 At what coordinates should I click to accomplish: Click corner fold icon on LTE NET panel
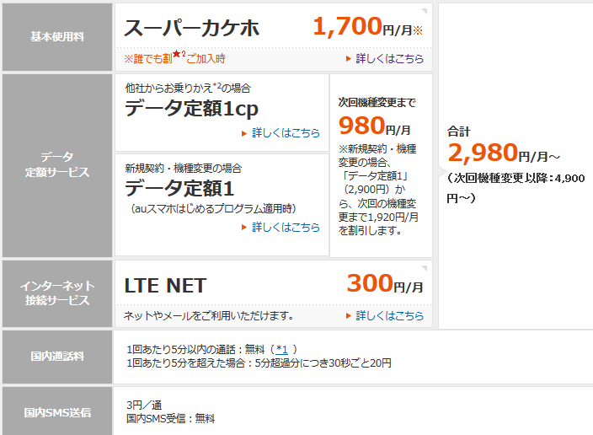click(x=425, y=268)
